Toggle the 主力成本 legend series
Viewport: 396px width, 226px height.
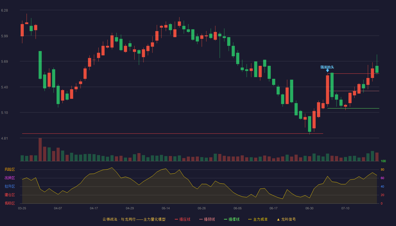(x=258, y=219)
